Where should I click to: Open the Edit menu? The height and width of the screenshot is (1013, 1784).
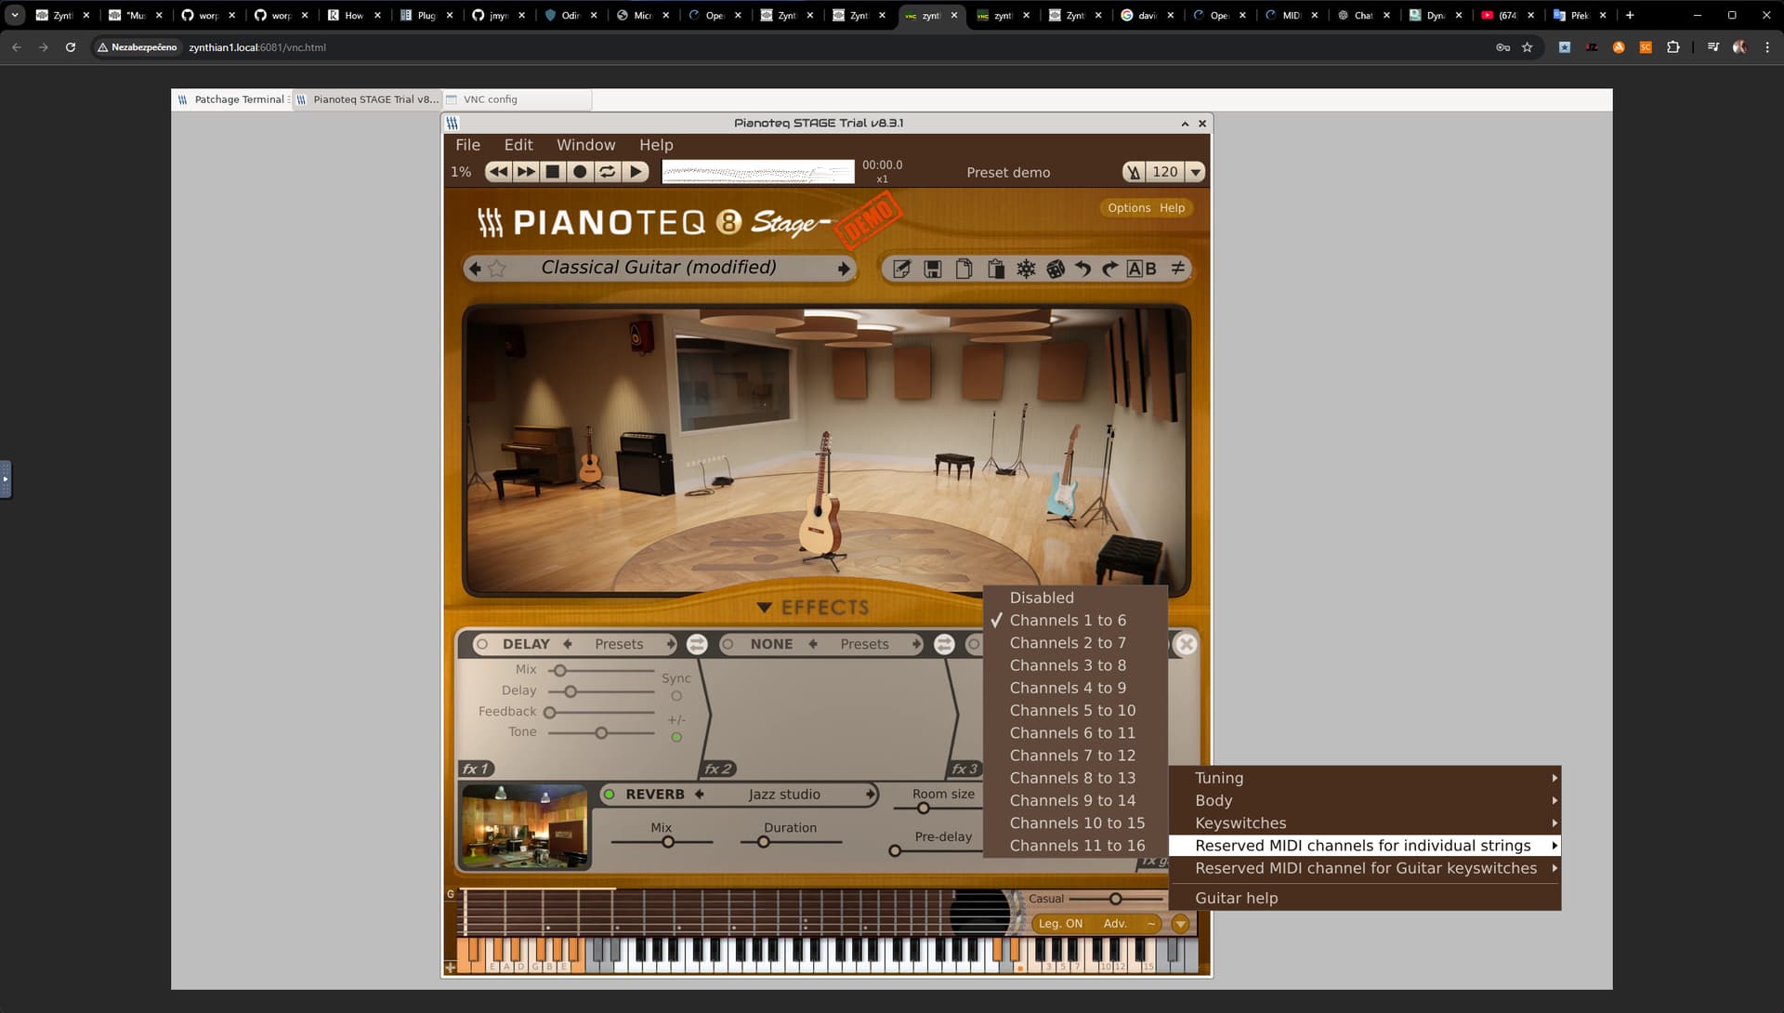pos(518,145)
